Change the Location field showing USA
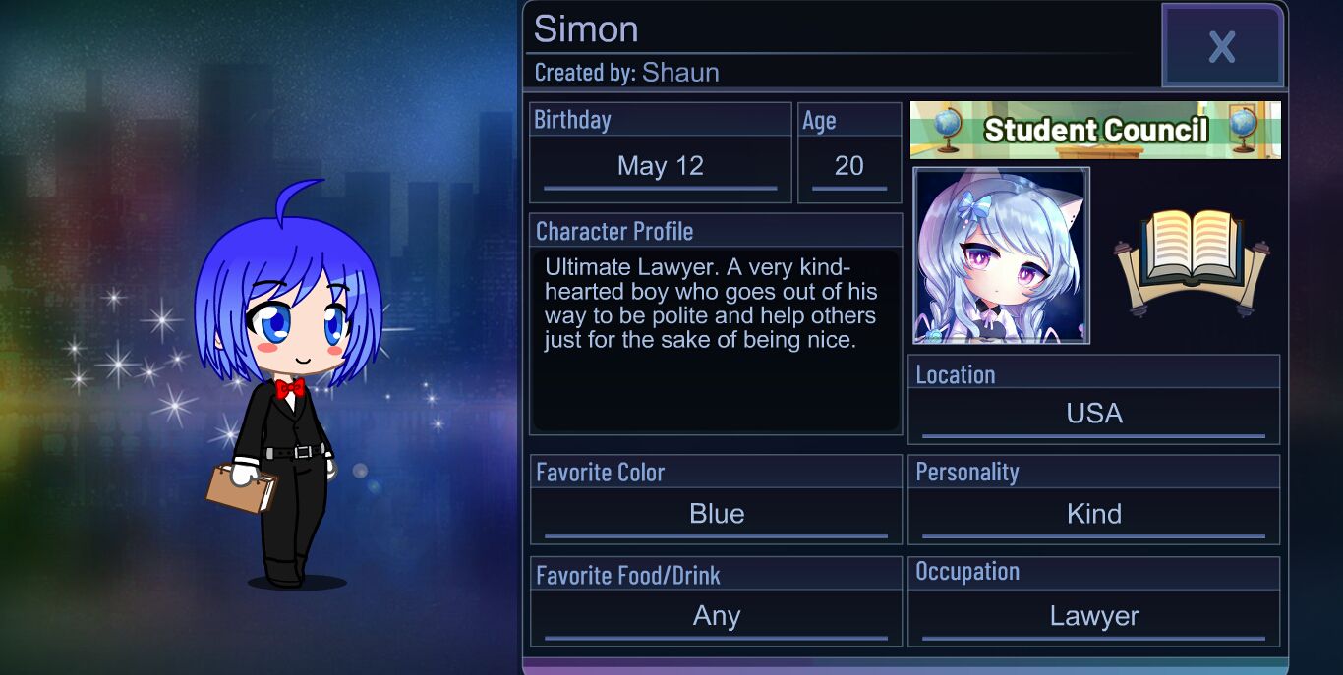Viewport: 1343px width, 675px height. [1094, 414]
